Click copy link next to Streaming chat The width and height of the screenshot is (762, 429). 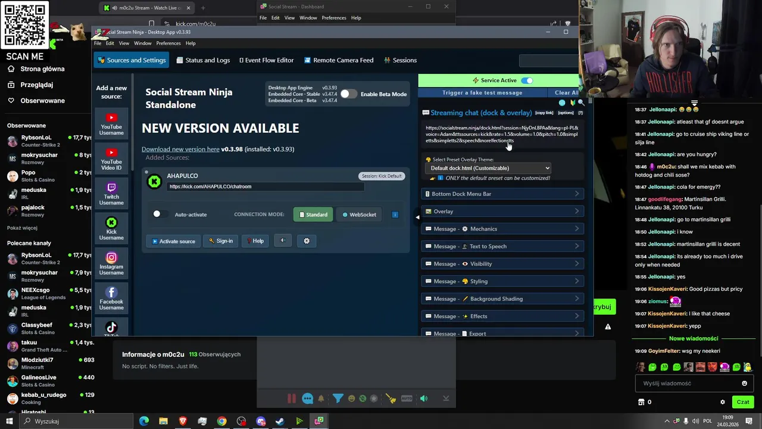pyautogui.click(x=544, y=113)
